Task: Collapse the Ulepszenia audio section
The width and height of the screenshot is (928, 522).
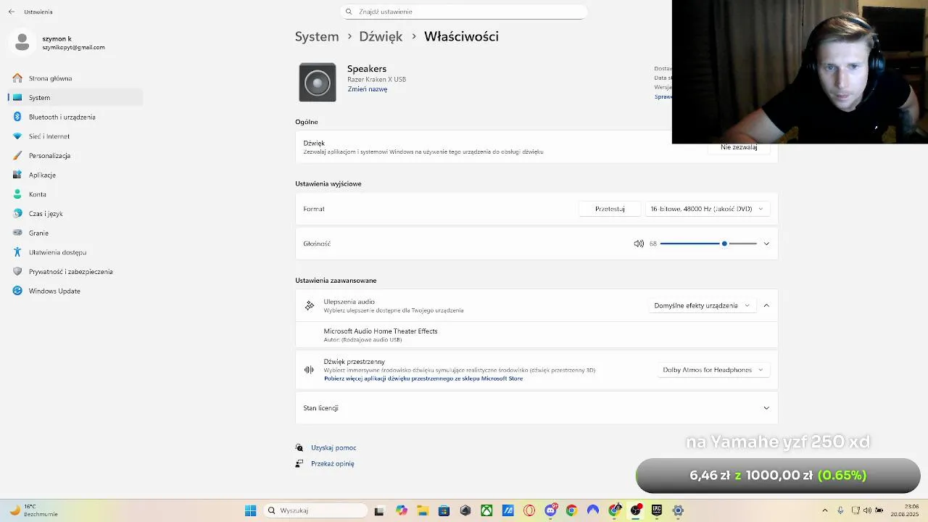Action: pyautogui.click(x=766, y=306)
